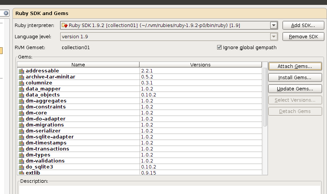Click the Ruby SDK and Gems heading
Image resolution: width=327 pixels, height=194 pixels.
pyautogui.click(x=42, y=13)
